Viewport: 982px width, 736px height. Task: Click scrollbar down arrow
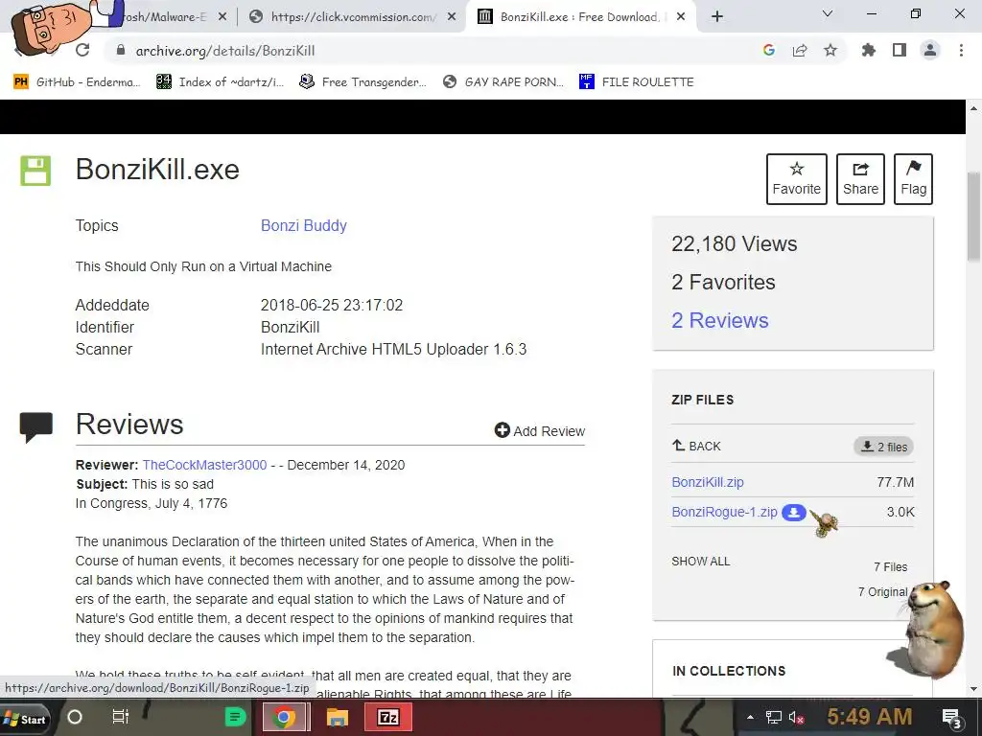tap(973, 689)
